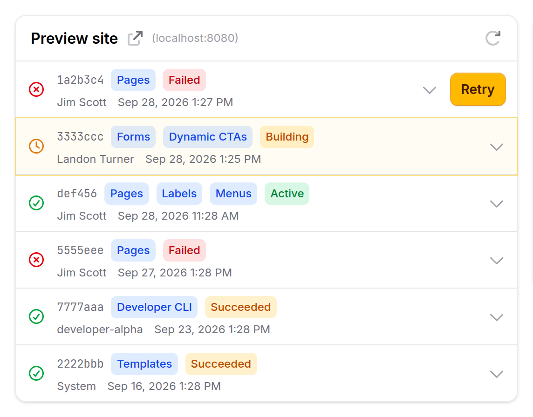
Task: Click the refresh builds icon
Action: tap(493, 38)
